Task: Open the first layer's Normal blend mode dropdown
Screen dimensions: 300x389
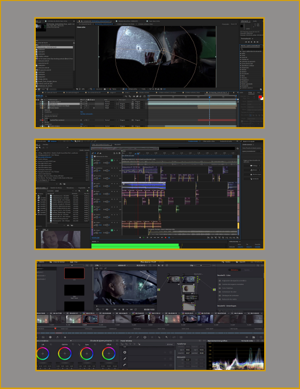Action: tap(110, 102)
